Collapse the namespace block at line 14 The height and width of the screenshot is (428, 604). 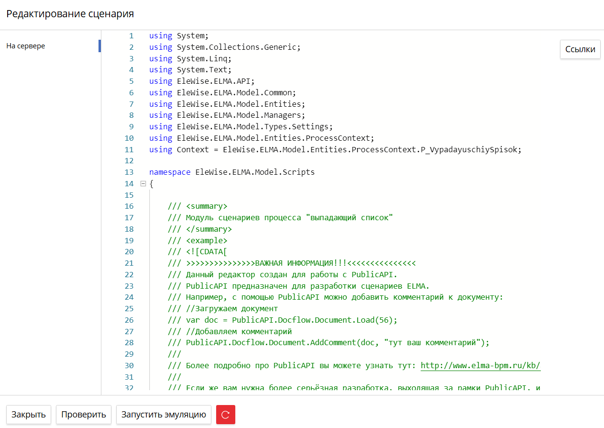tap(143, 183)
